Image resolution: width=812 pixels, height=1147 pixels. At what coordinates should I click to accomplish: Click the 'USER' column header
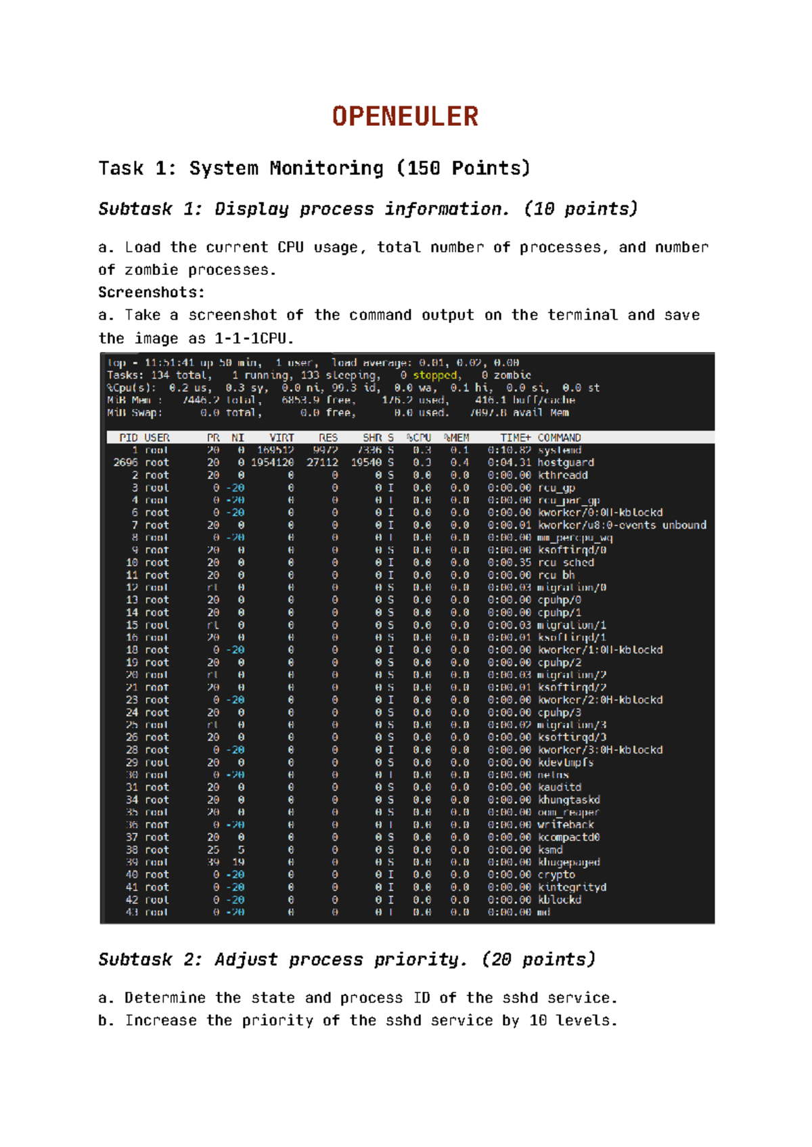(x=157, y=438)
